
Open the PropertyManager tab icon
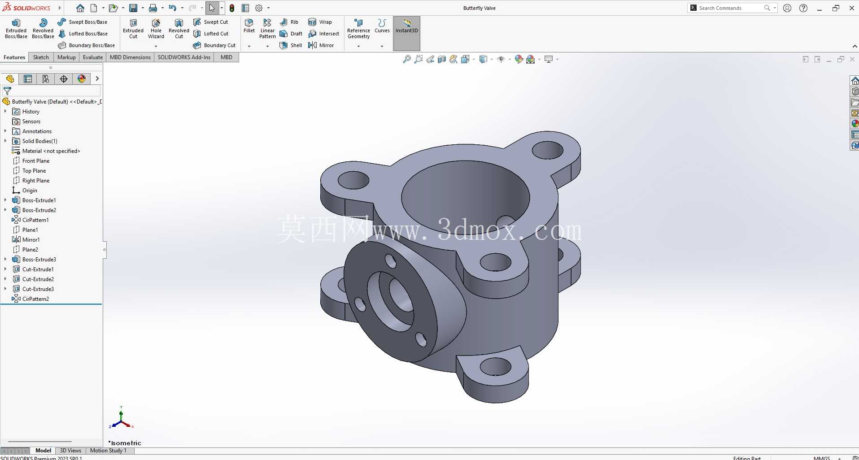point(28,79)
